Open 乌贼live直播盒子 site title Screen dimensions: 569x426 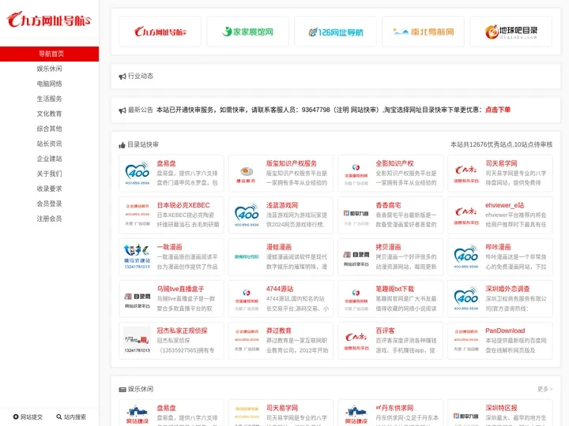coord(180,289)
